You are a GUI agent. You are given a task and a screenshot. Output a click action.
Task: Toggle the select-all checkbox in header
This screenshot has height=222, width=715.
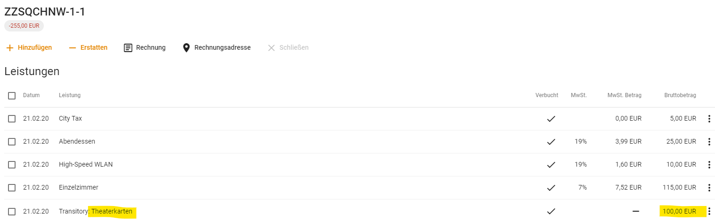[12, 96]
